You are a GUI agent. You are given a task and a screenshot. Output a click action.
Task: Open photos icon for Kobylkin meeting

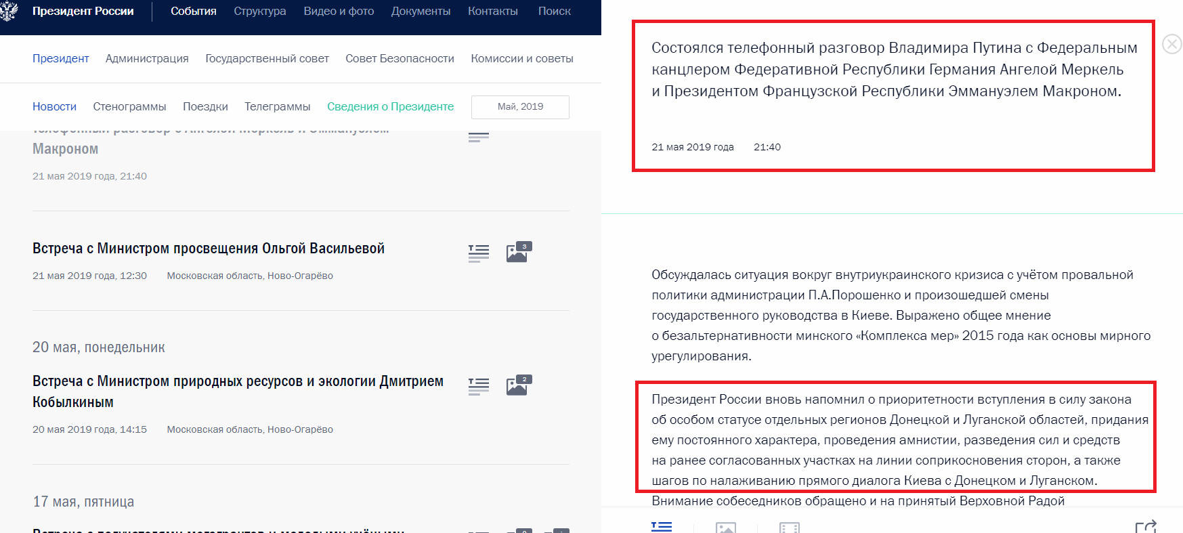coord(519,385)
